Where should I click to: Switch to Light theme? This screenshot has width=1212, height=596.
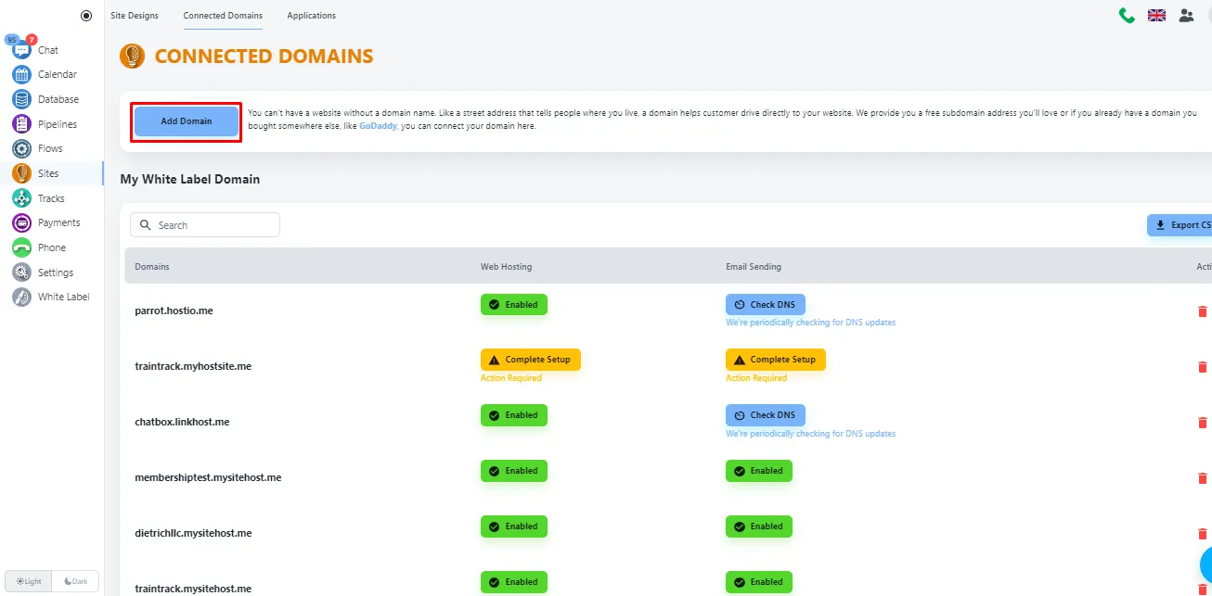tap(29, 581)
